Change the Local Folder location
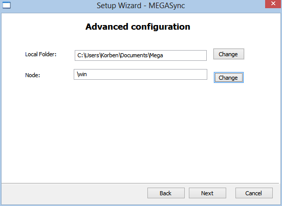 tap(229, 54)
